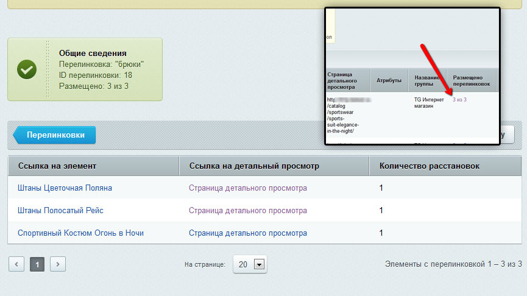This screenshot has height=296, width=527.
Task: Click the Количество расстановок column header
Action: [429, 166]
